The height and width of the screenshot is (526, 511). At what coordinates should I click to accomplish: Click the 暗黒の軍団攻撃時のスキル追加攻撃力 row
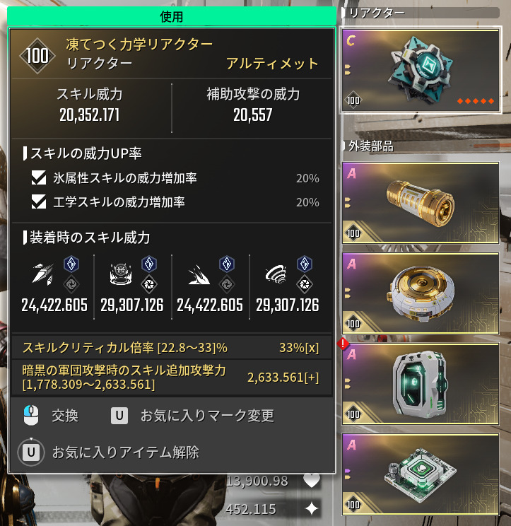171,378
